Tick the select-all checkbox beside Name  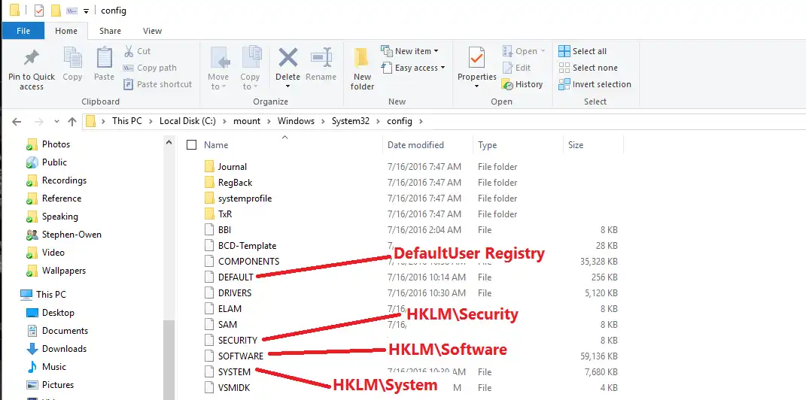tap(192, 145)
